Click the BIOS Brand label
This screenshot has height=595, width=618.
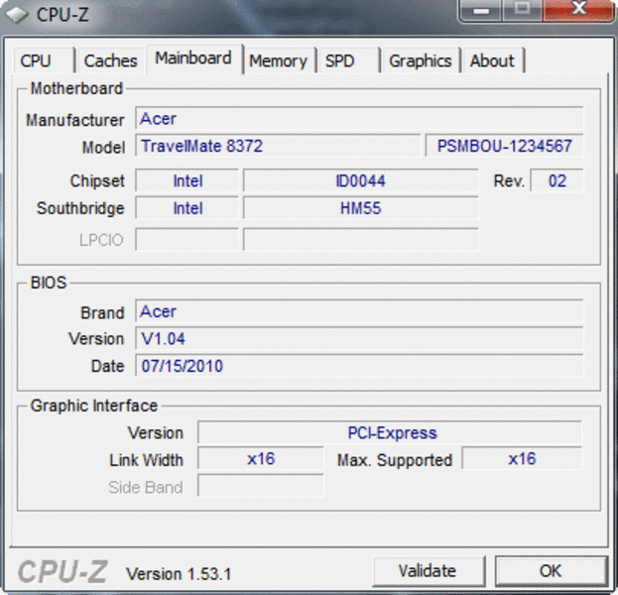[102, 312]
